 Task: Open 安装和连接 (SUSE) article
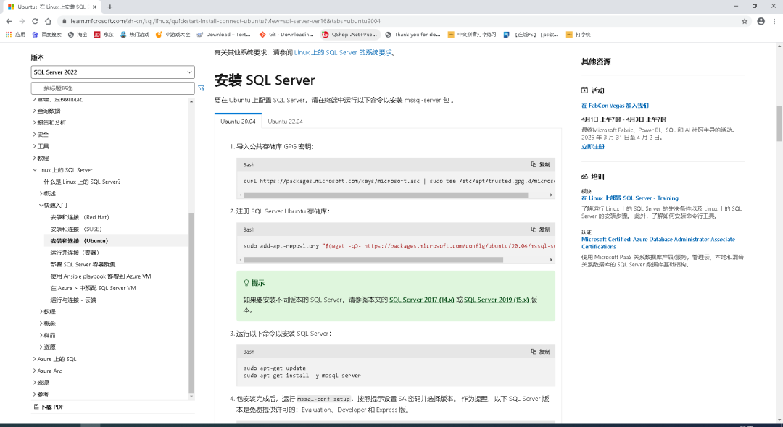coord(76,229)
